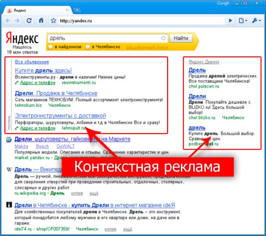
Task: Click chel.blizko.ru URL
Action: (202, 118)
